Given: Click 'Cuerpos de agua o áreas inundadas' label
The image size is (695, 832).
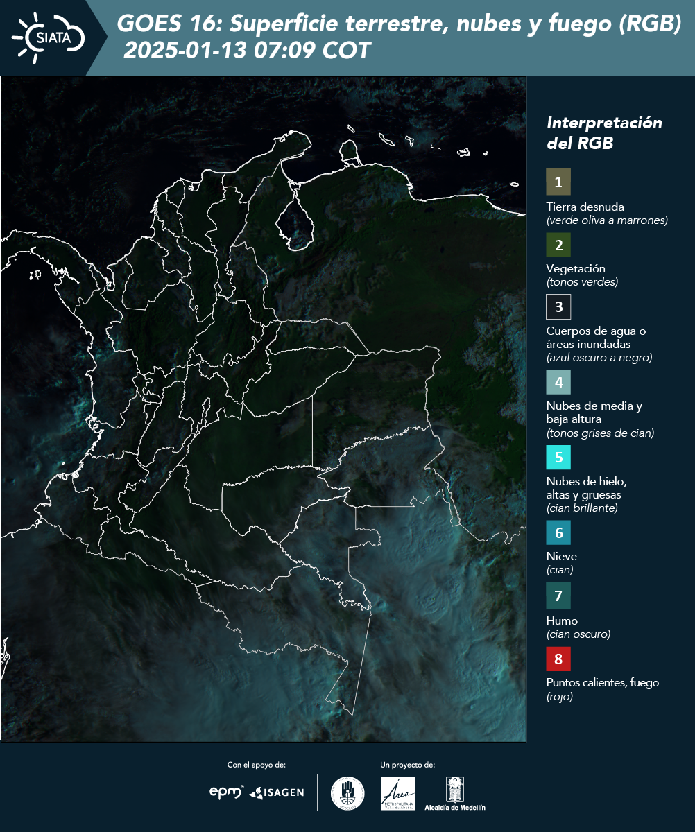Looking at the screenshot, I should pyautogui.click(x=597, y=337).
